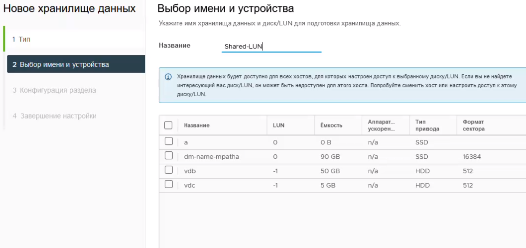
Task: Enable the vdc disk checkbox
Action: coord(169,184)
